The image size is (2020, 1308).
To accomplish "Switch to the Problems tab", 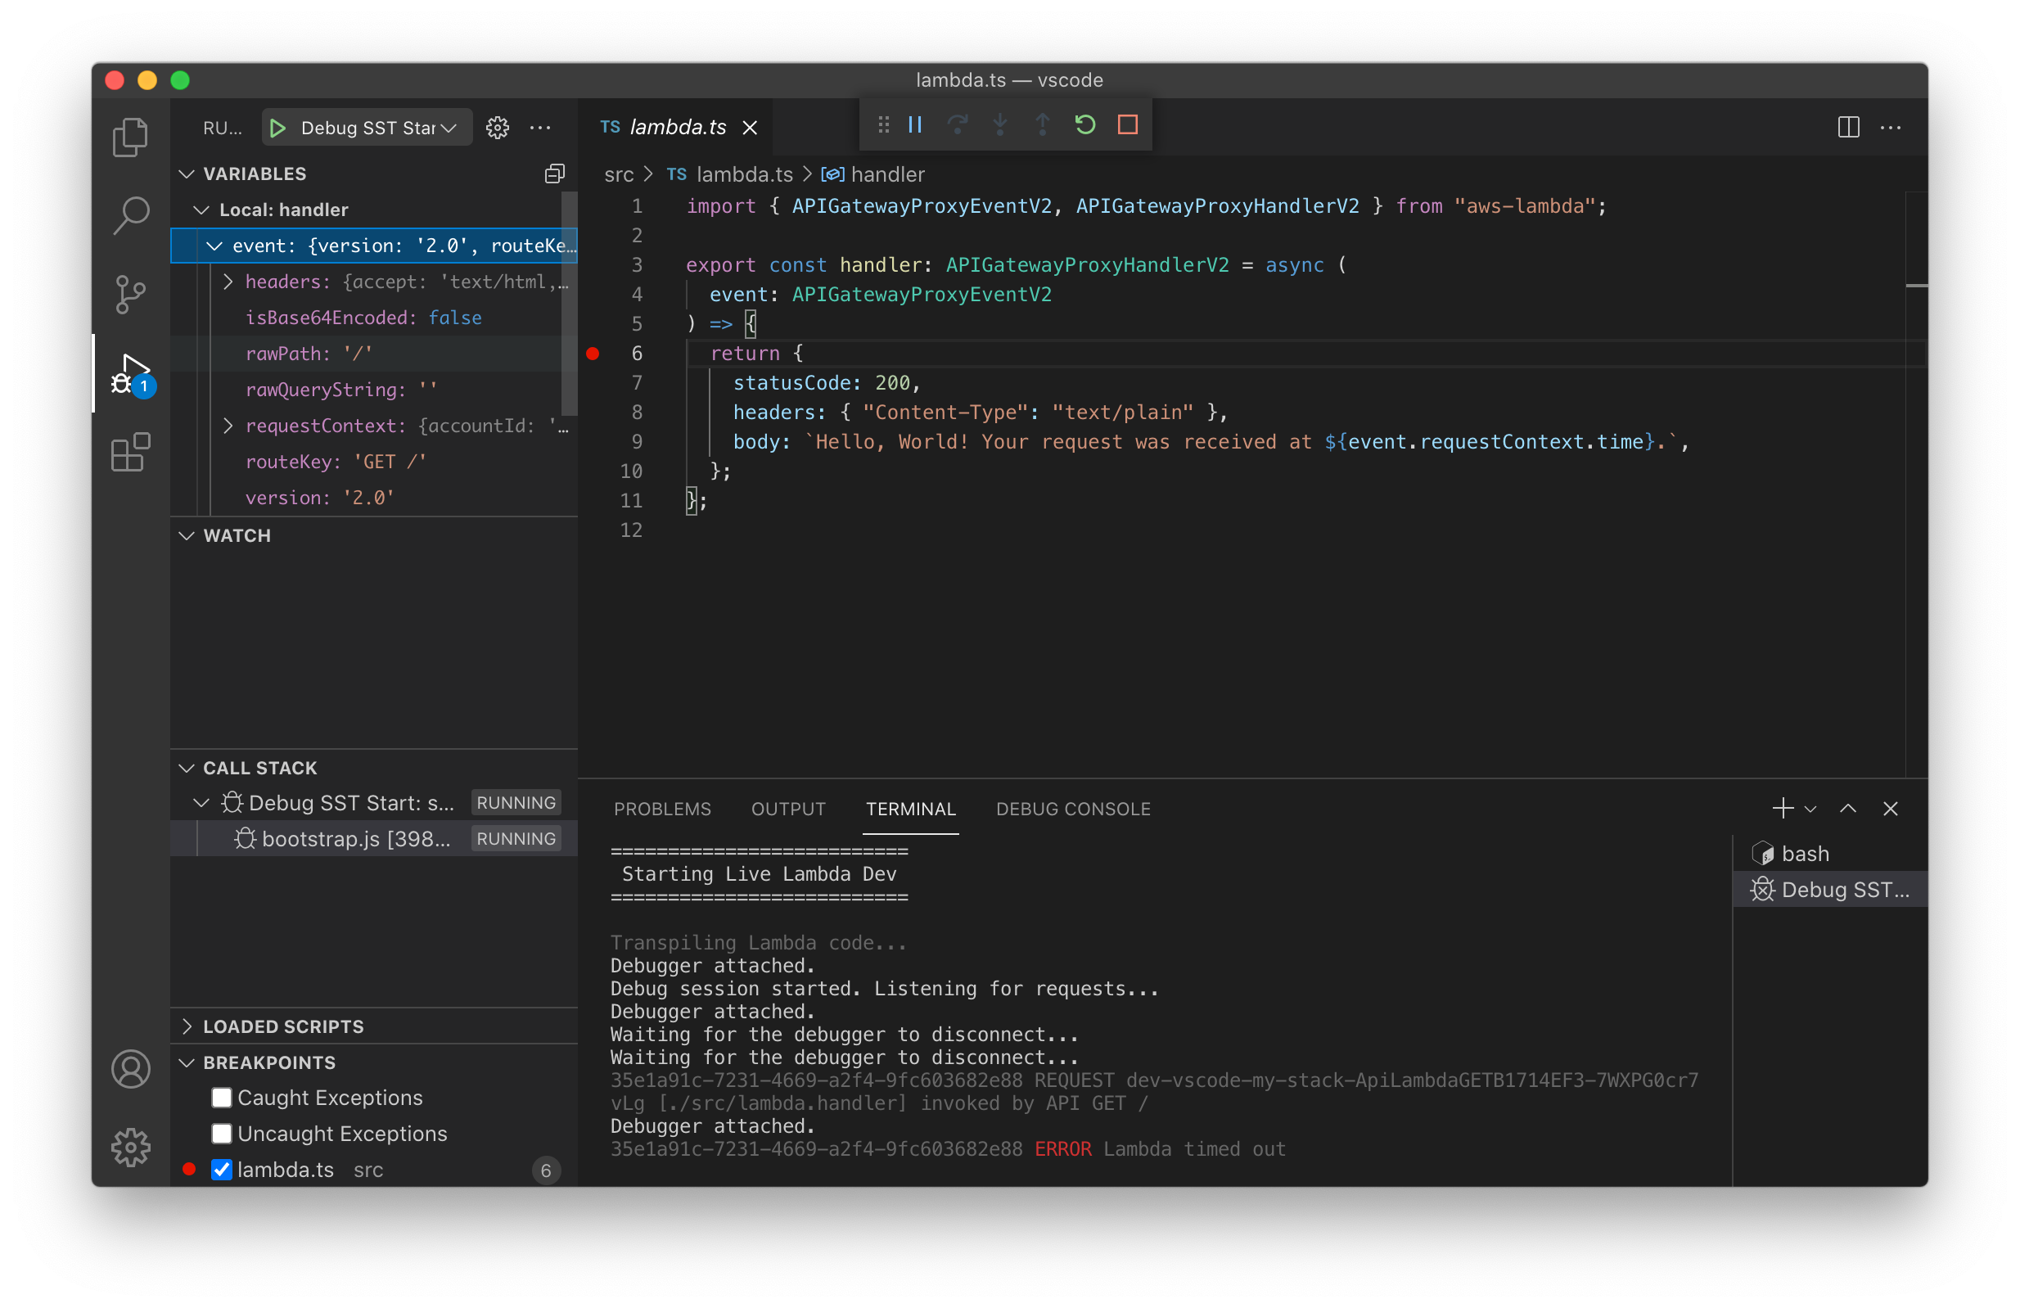I will pyautogui.click(x=662, y=809).
